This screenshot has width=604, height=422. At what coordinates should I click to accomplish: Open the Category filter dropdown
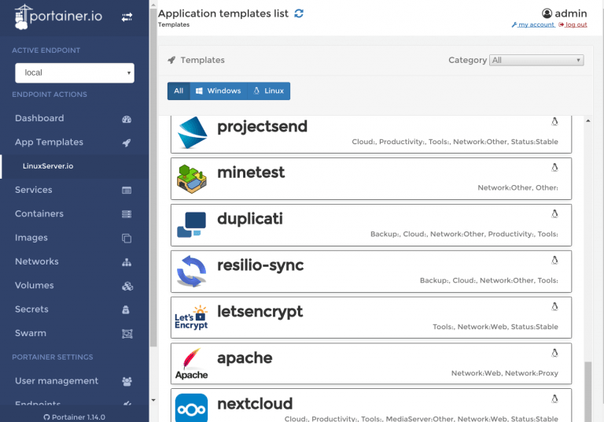coord(536,60)
